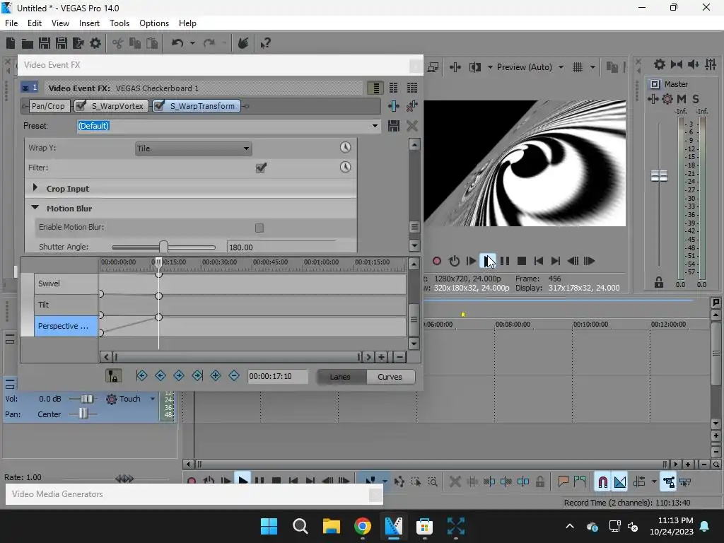Lock the Master fader channels
This screenshot has width=724, height=543.
point(659,283)
